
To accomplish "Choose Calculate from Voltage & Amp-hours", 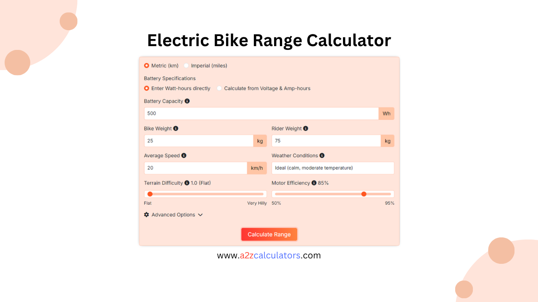I will point(219,88).
